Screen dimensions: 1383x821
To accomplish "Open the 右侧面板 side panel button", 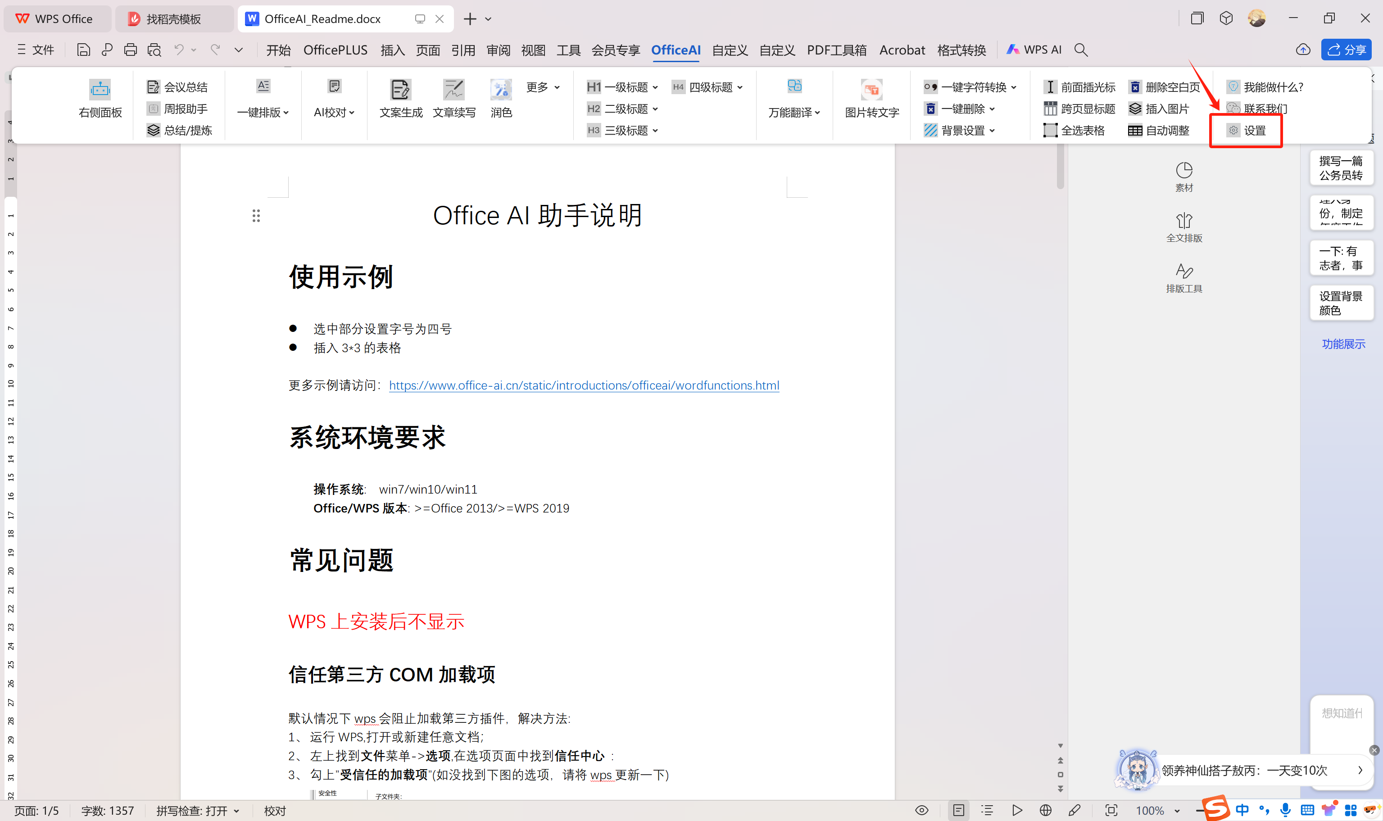I will (x=100, y=99).
